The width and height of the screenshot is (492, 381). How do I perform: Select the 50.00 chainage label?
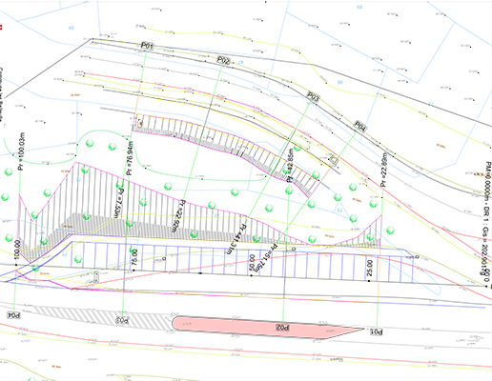tap(252, 263)
